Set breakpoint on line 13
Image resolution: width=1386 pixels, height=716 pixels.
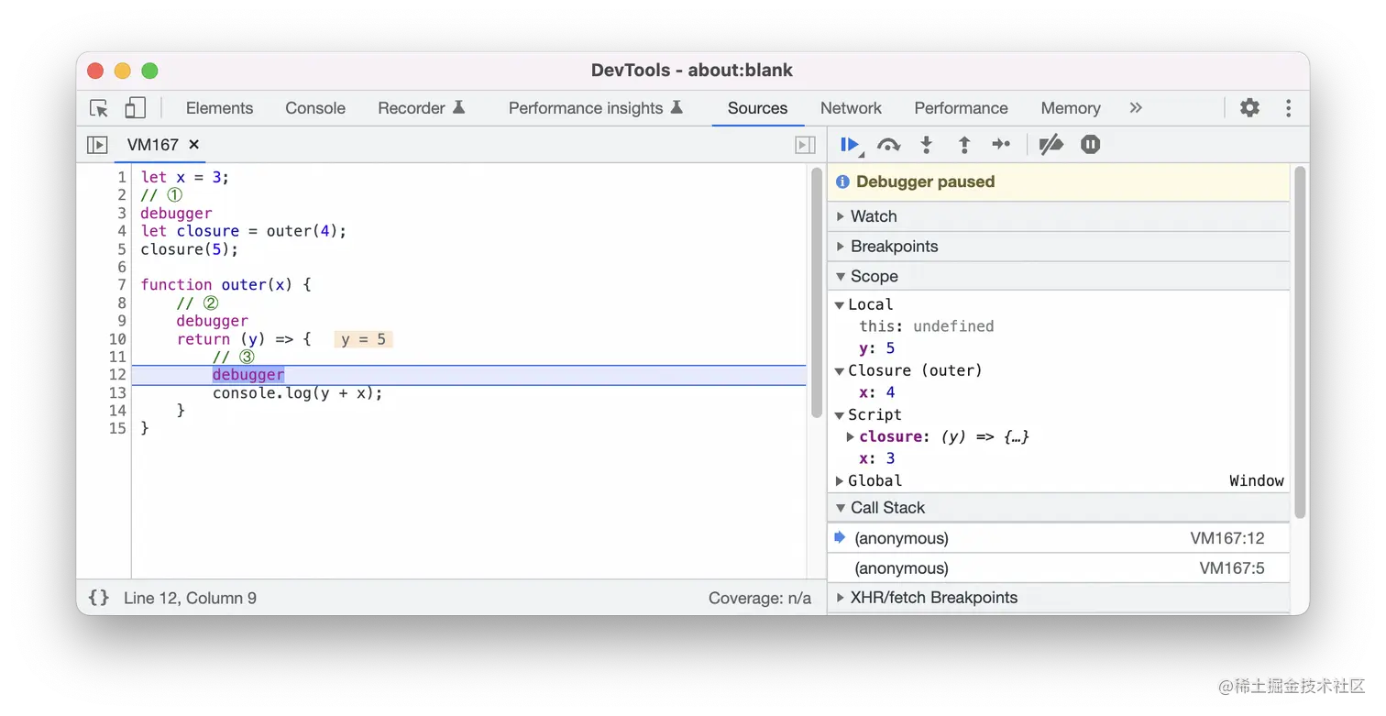point(117,392)
